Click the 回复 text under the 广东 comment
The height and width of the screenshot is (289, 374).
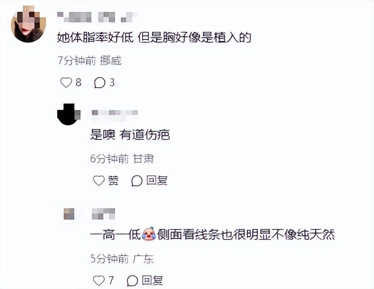click(x=153, y=280)
